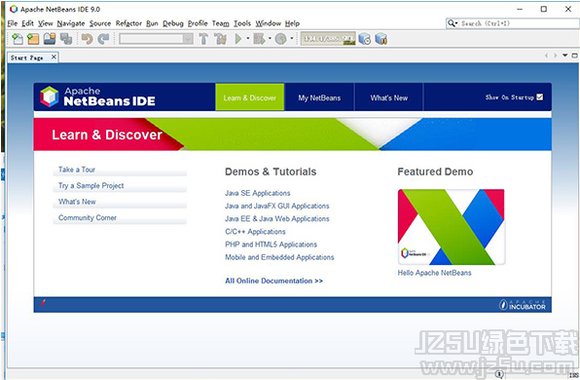
Task: Click the Clean and Build icon
Action: [x=221, y=39]
